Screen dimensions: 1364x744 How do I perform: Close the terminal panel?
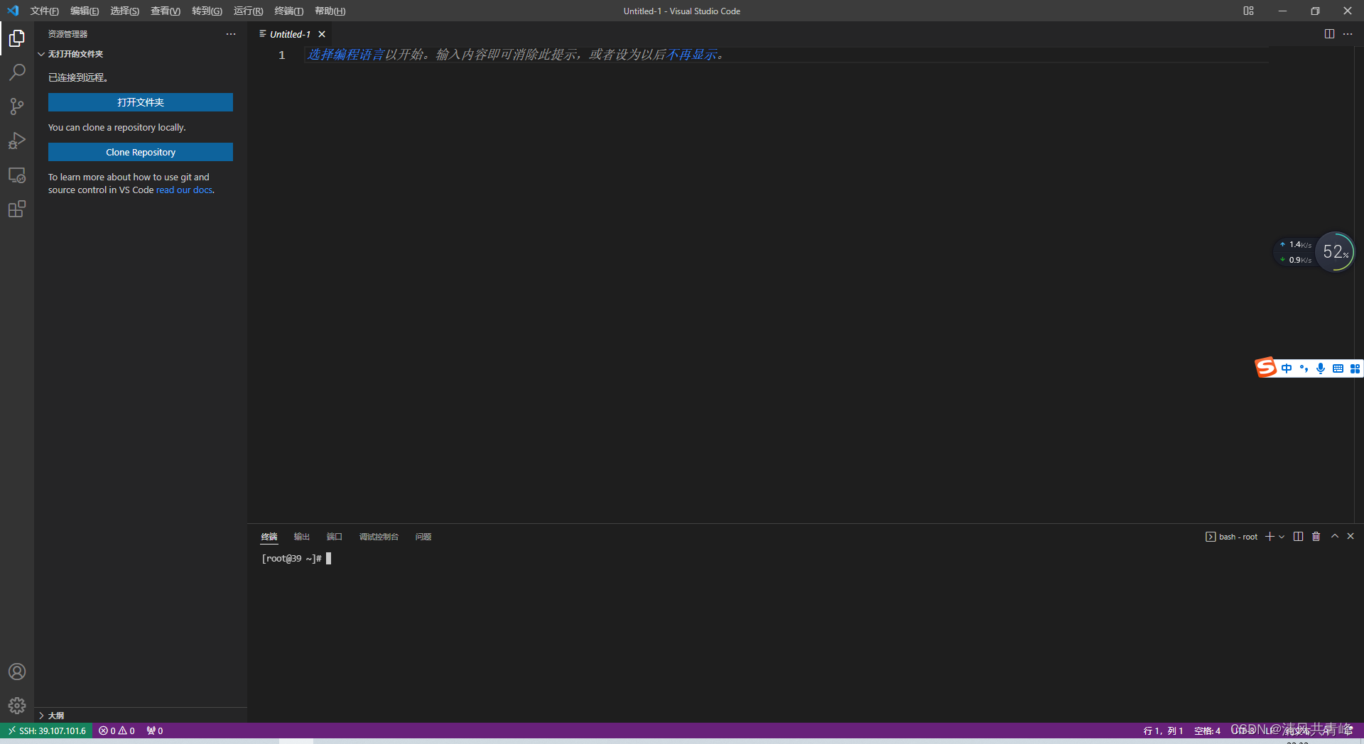[x=1351, y=537]
